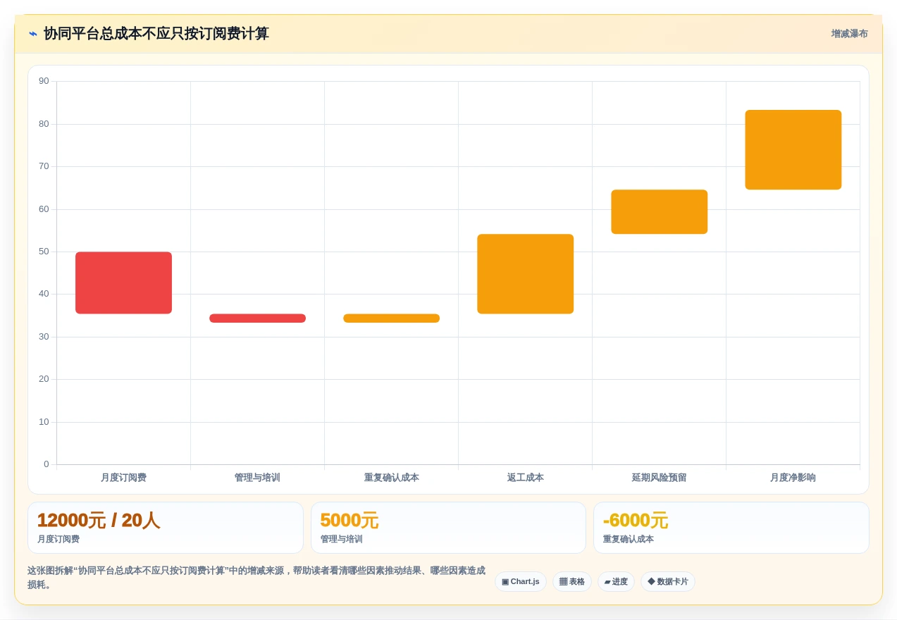The image size is (897, 620).
Task: Select the orange 月度净影响 bar
Action: click(793, 149)
